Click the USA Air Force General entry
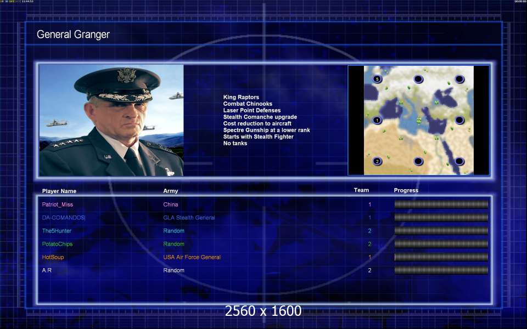 [192, 257]
